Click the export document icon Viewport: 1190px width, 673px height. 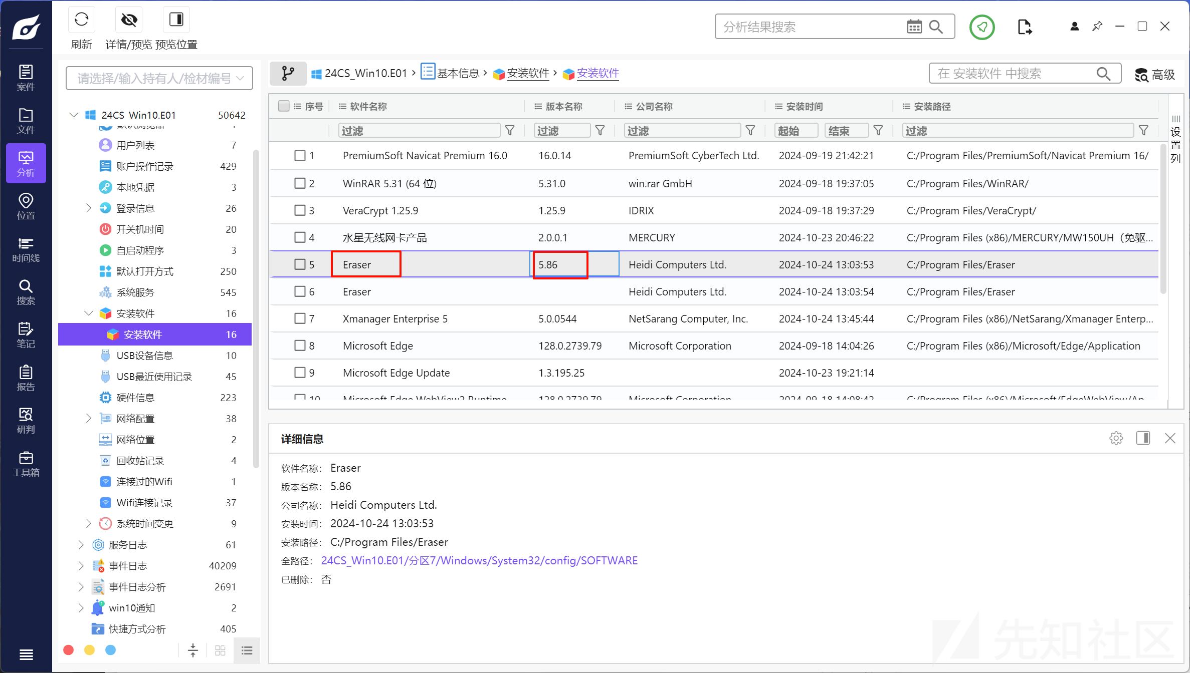[x=1025, y=27]
